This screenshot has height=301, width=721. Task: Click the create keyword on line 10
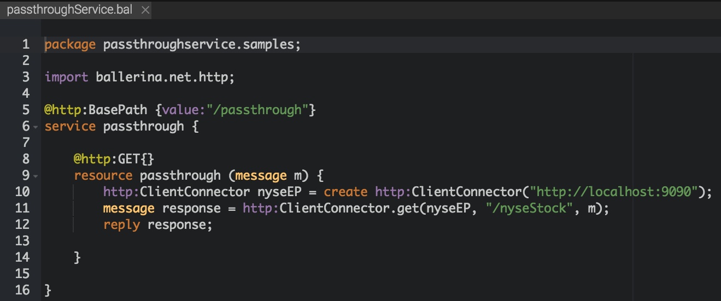click(345, 192)
